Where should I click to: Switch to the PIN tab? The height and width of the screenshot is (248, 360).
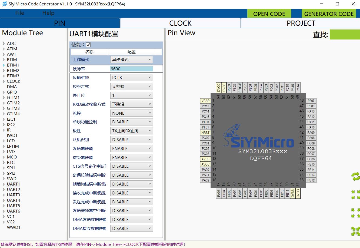(x=60, y=23)
